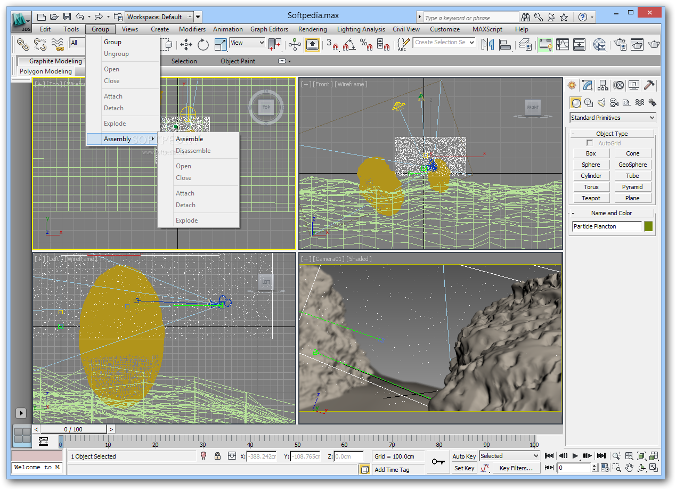Open the Modify panel tab icon

[x=587, y=85]
